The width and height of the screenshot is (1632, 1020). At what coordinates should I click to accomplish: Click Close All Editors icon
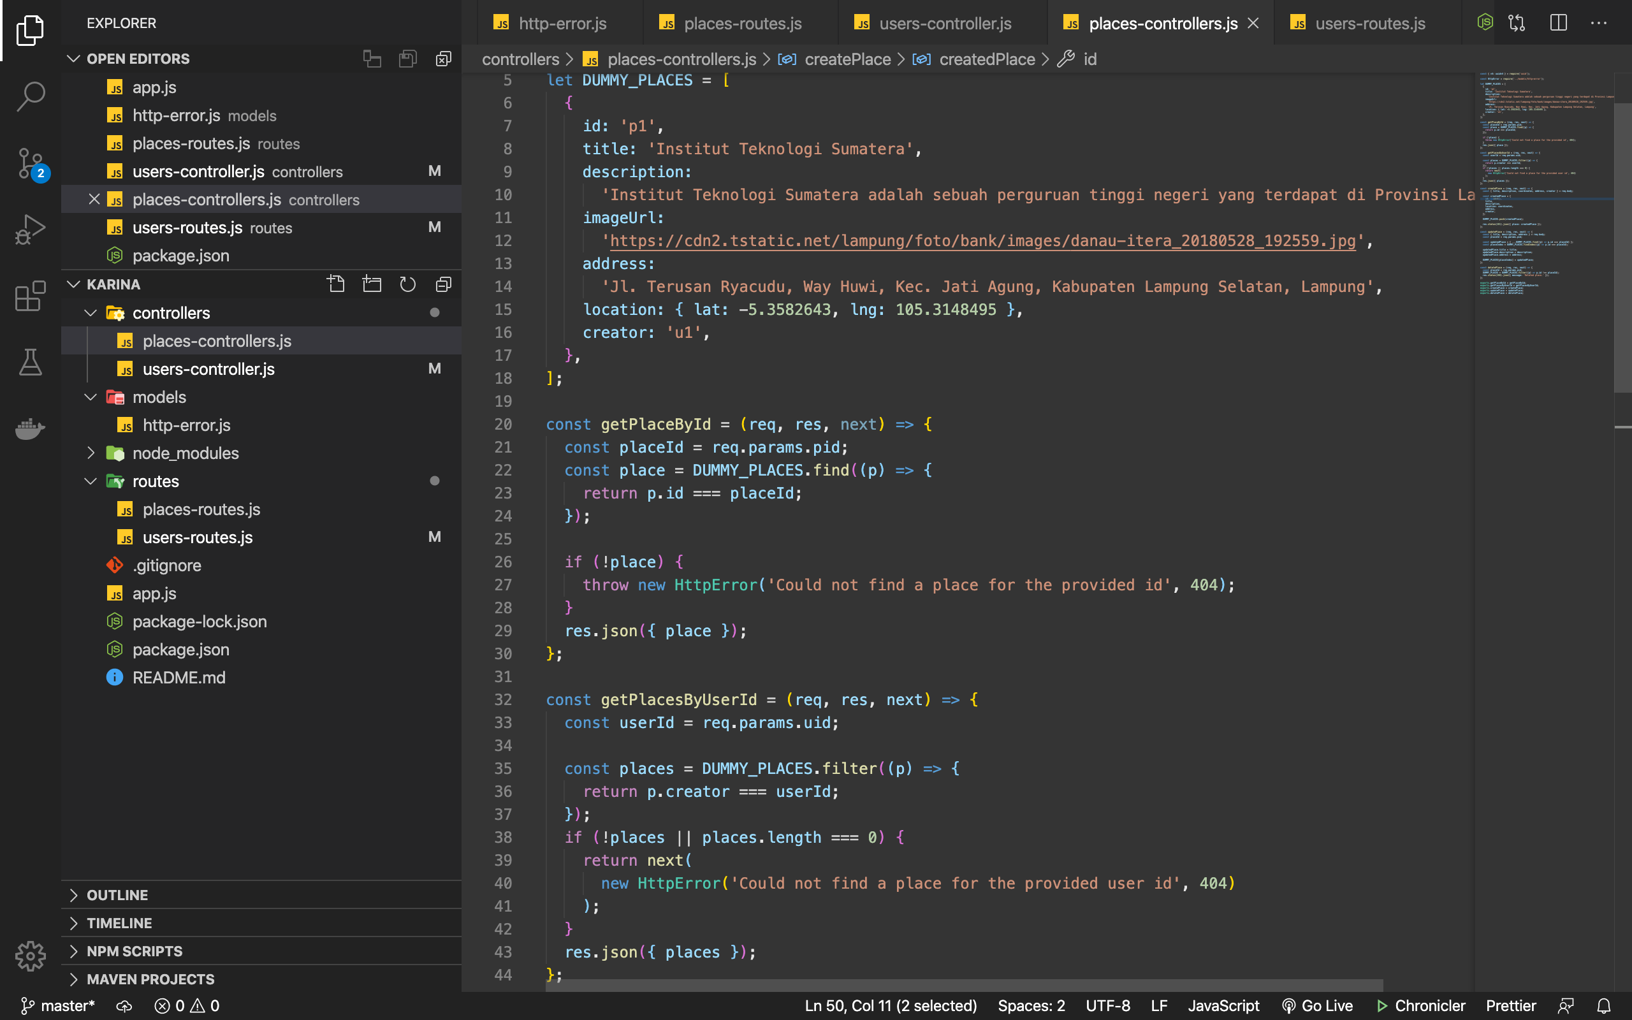point(443,59)
